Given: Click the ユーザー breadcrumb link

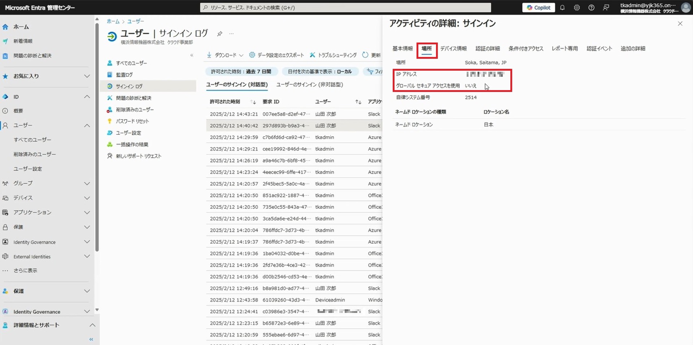Looking at the screenshot, I should click(135, 21).
